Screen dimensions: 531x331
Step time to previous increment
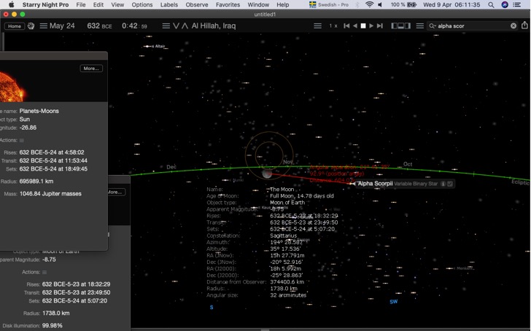point(346,26)
